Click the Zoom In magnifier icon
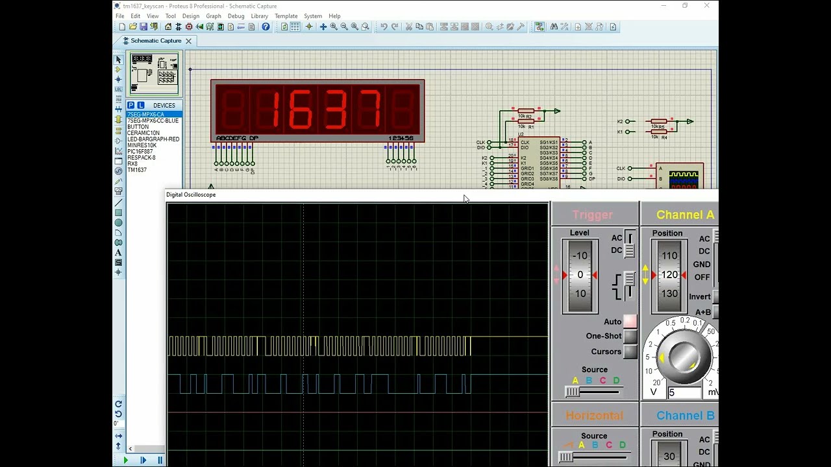The width and height of the screenshot is (831, 467). coord(334,27)
